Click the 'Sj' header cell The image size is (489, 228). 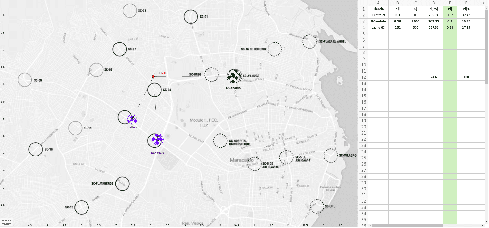416,9
